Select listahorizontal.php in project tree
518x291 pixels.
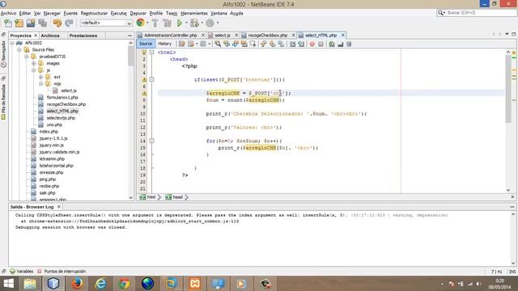pyautogui.click(x=56, y=166)
